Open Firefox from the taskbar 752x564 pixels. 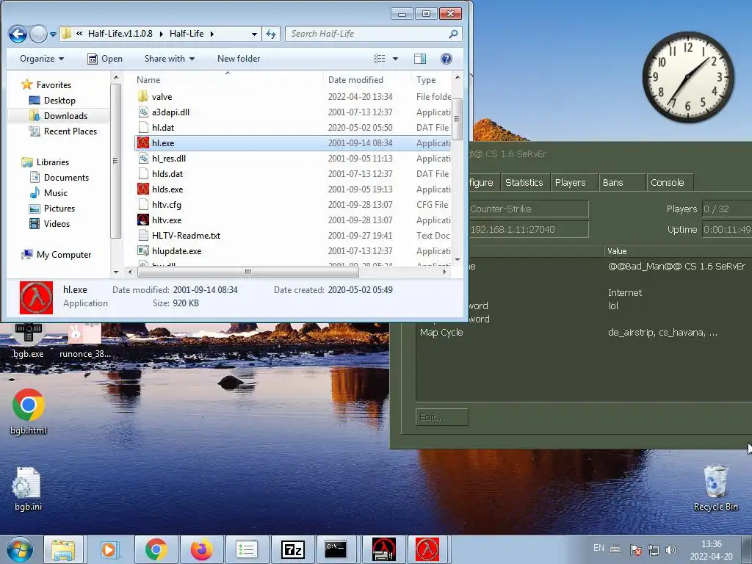[201, 549]
